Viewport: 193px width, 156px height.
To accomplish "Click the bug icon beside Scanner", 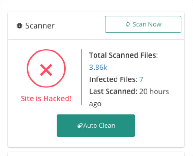I will [19, 26].
